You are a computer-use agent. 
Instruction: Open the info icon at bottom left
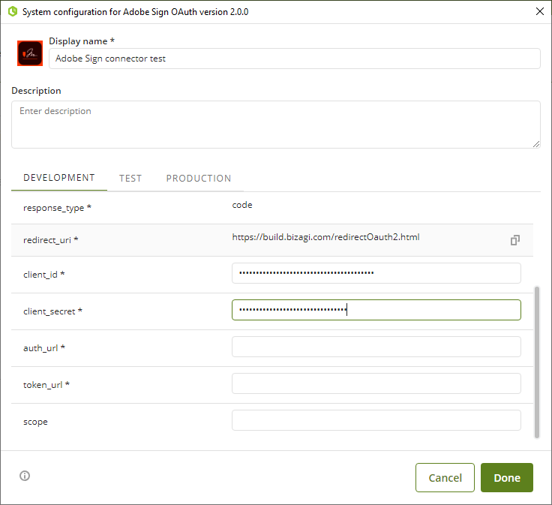(x=25, y=476)
